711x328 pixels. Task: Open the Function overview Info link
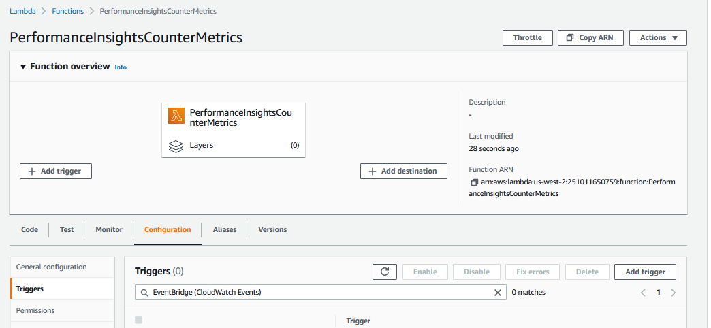click(x=121, y=67)
